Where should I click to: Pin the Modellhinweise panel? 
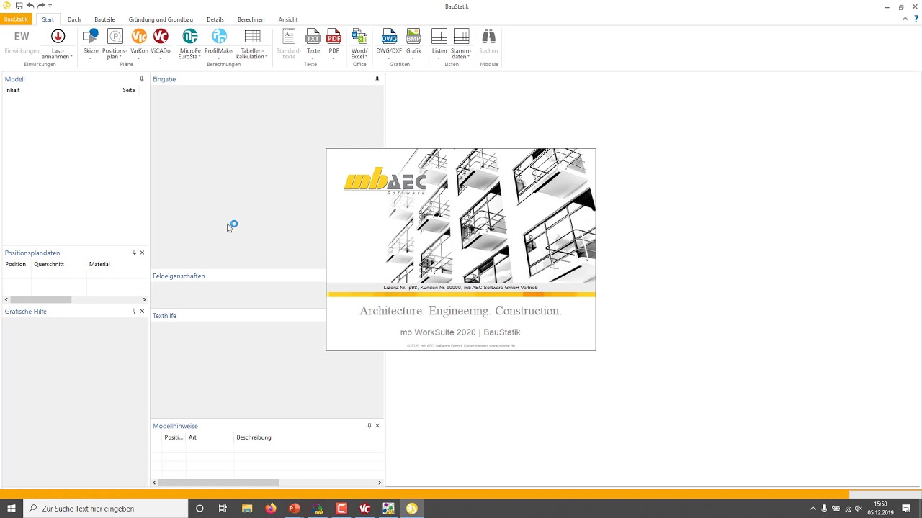[370, 426]
